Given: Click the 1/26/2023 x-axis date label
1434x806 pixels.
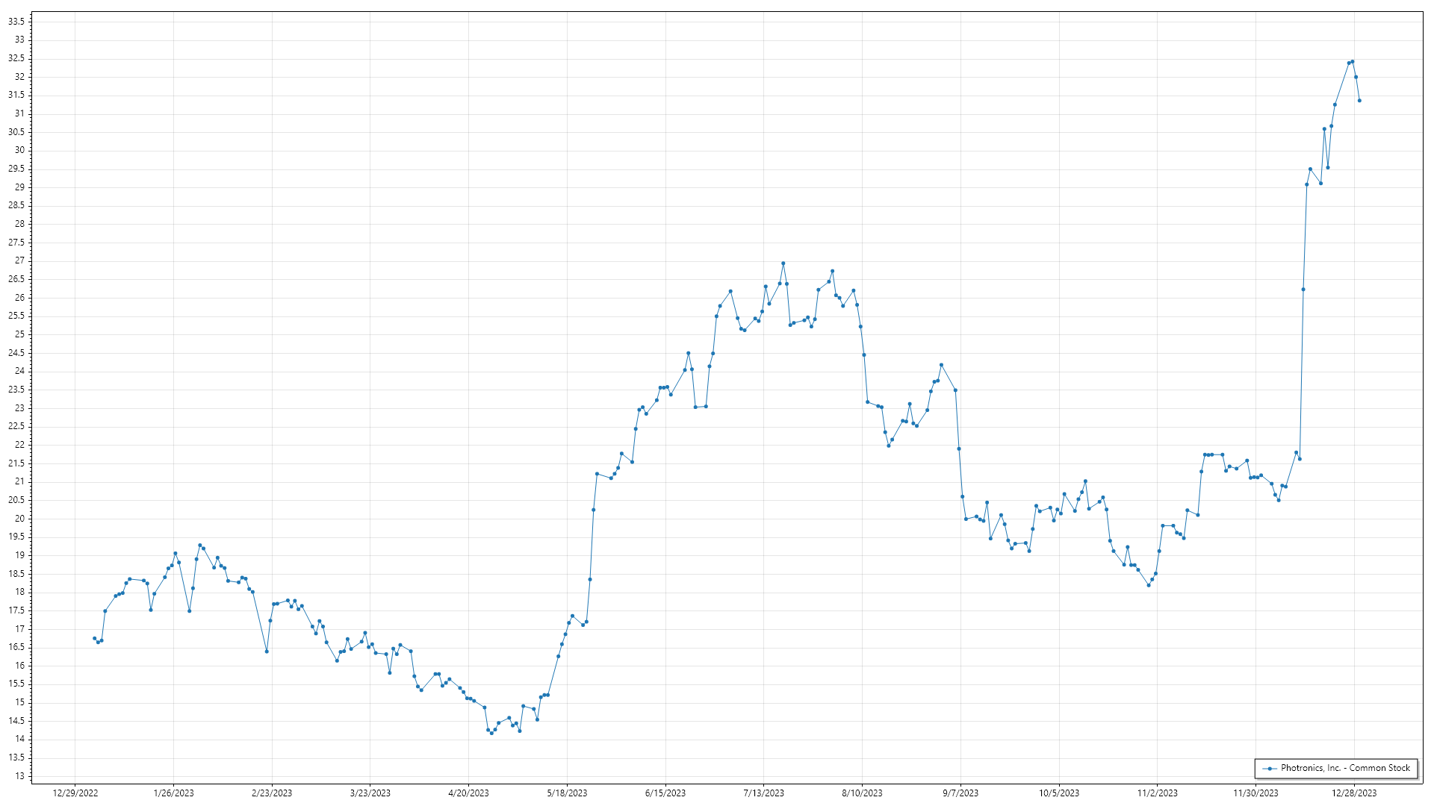Looking at the screenshot, I should point(173,793).
